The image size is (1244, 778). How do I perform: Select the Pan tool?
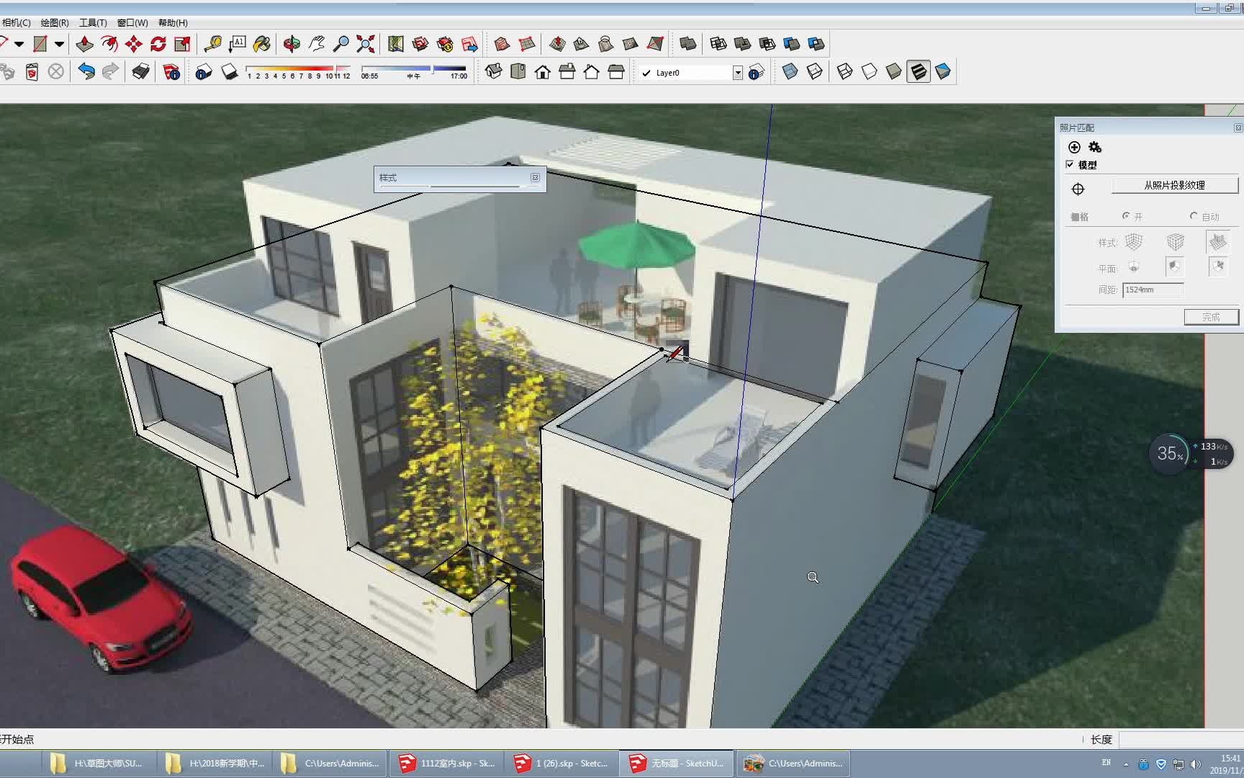tap(317, 43)
